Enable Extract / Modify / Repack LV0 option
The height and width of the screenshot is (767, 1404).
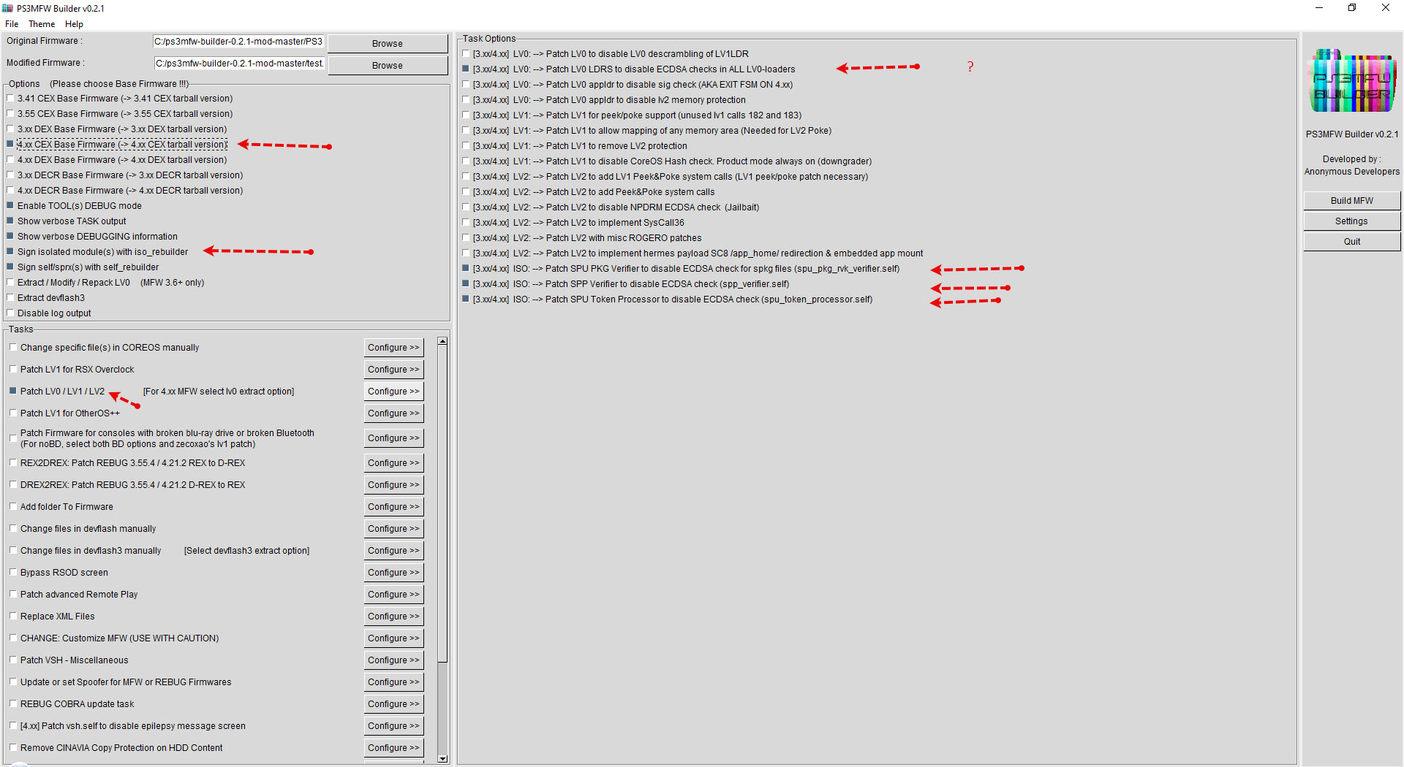click(10, 283)
